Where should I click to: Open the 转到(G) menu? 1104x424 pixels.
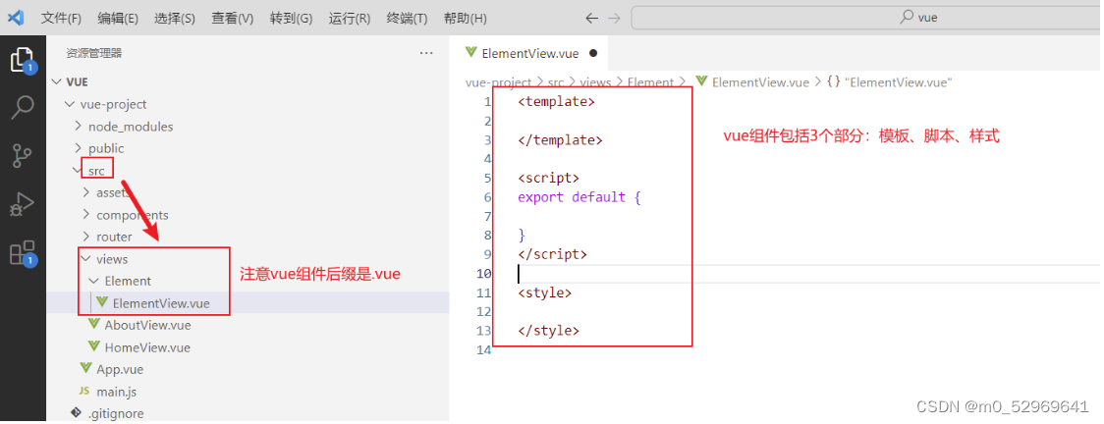291,19
